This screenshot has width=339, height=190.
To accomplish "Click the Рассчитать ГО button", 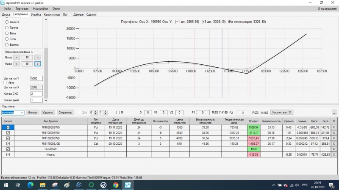I will click(281, 112).
